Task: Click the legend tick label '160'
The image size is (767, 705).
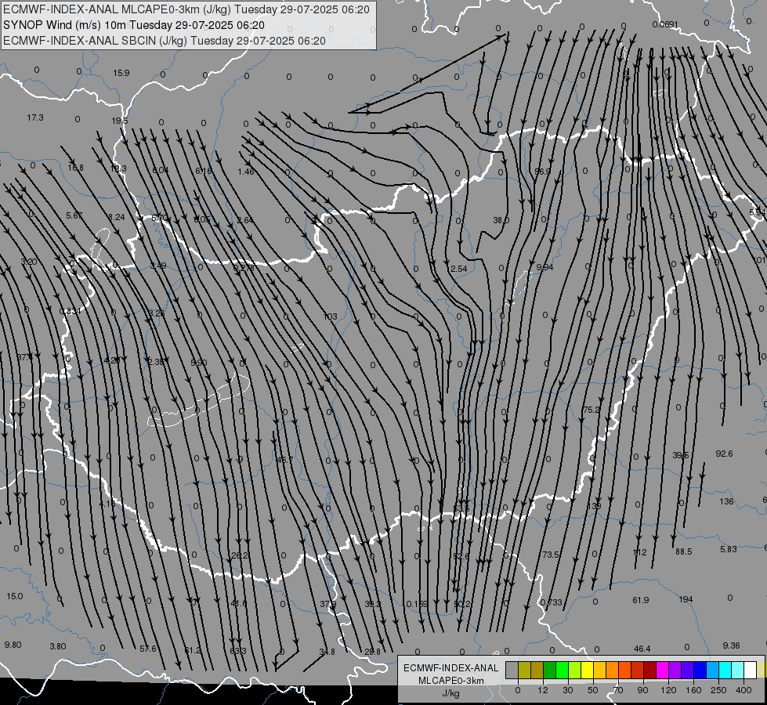Action: (693, 690)
